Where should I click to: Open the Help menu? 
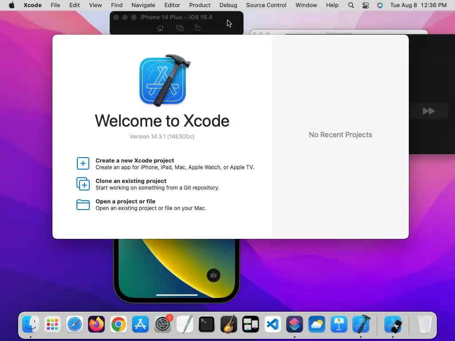(332, 5)
